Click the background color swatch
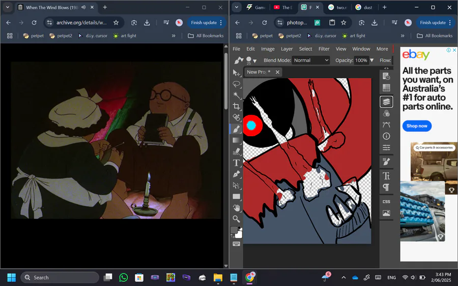This screenshot has height=286, width=458. 239,235
